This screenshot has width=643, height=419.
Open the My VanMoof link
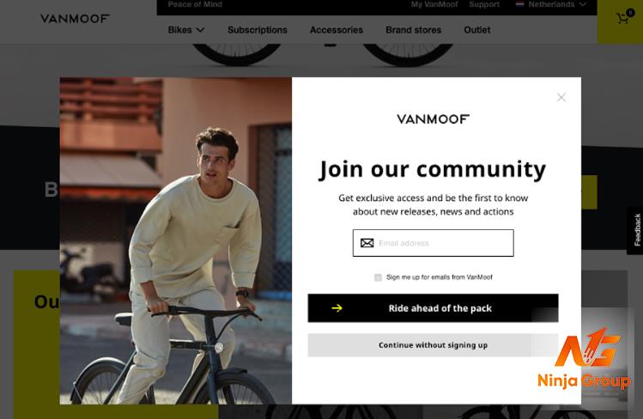[434, 4]
